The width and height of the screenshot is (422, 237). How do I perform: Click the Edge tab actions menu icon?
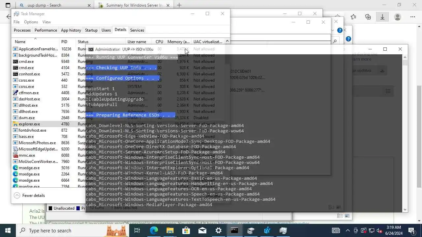pyautogui.click(x=8, y=5)
